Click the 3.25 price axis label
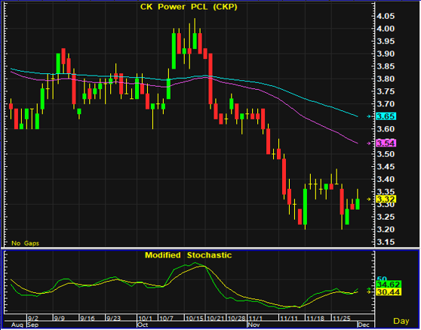The height and width of the screenshot is (330, 421). point(386,217)
